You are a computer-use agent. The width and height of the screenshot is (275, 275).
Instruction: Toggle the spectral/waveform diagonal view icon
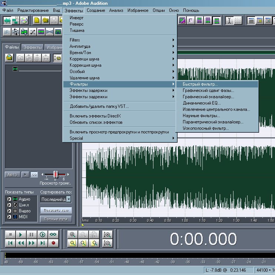pos(182,20)
